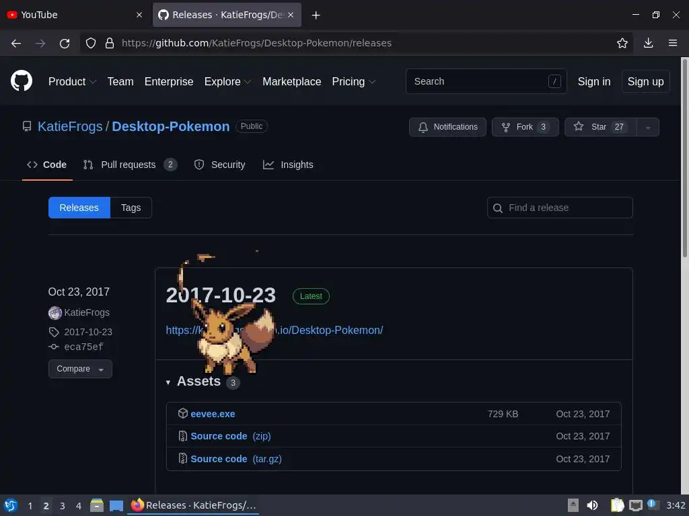Download Source code (tar.gz)
689x516 pixels.
point(236,458)
